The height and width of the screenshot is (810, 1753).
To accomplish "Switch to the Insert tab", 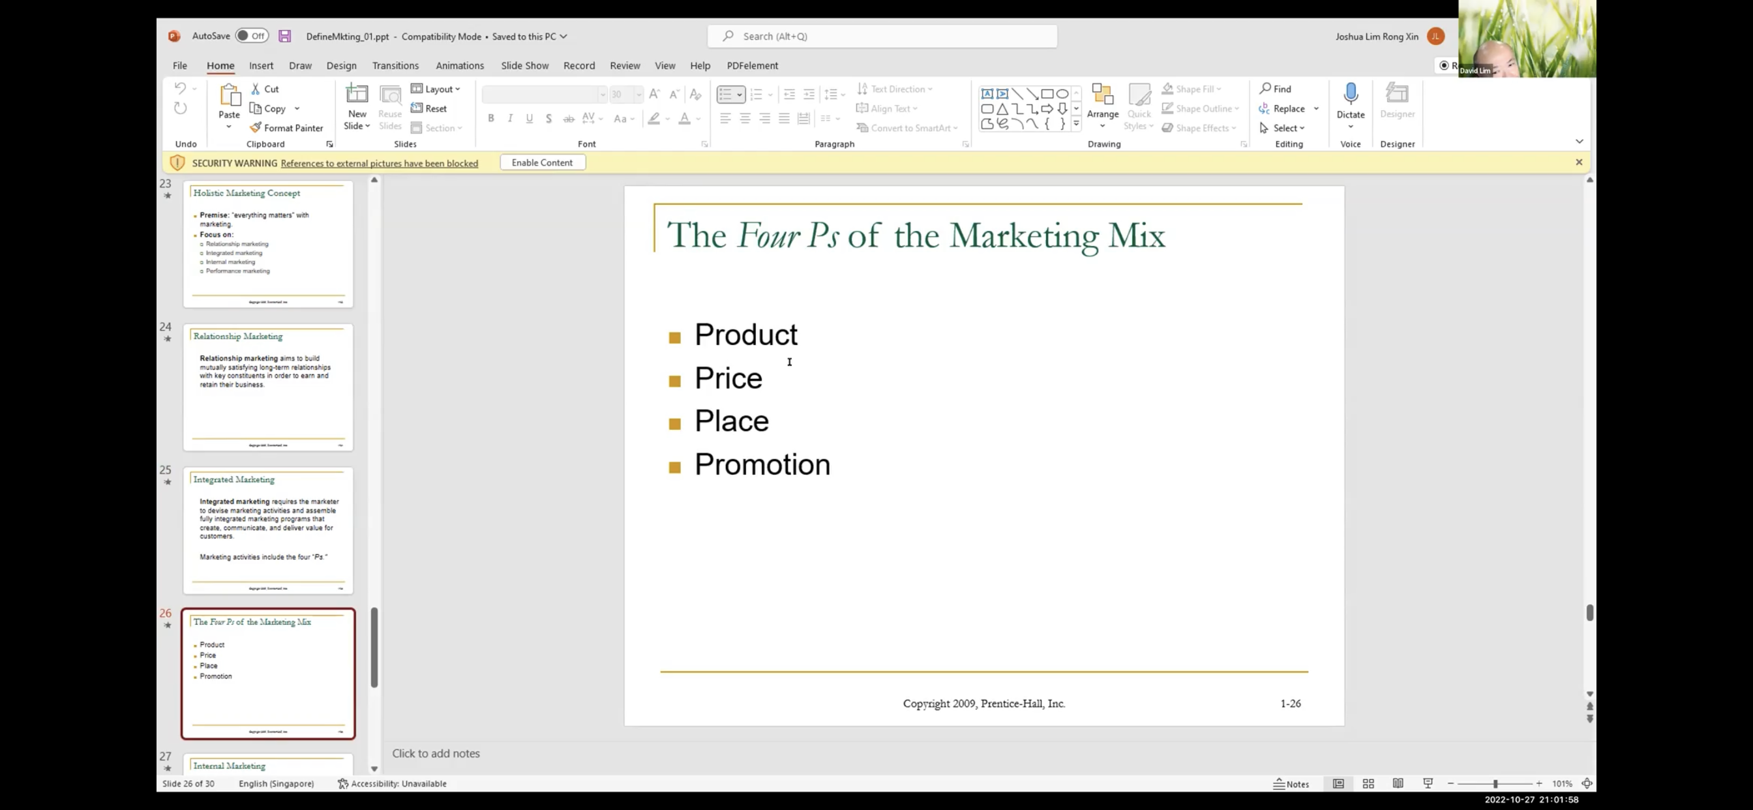I will [x=262, y=65].
